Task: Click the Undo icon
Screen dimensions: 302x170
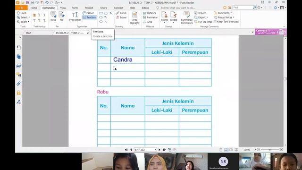Action: (x=47, y=2)
